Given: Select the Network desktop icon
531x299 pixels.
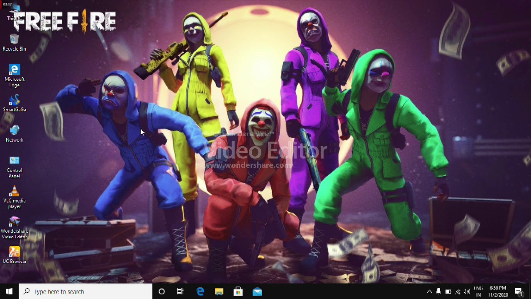Looking at the screenshot, I should (x=14, y=134).
